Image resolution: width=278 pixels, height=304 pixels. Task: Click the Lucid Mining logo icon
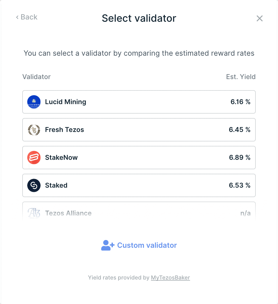pos(34,102)
